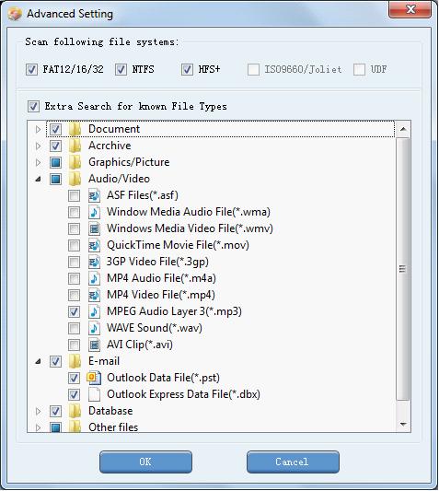Click the scrollbar down arrow
This screenshot has width=439, height=491.
coord(403,425)
